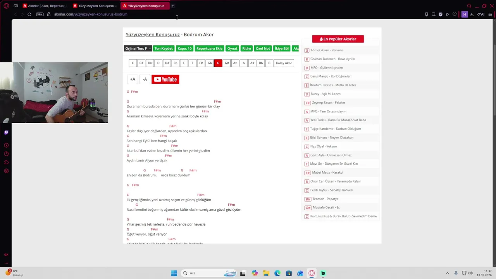Open Ahmet Aslan - Pervane link
496x279 pixels.
click(327, 50)
